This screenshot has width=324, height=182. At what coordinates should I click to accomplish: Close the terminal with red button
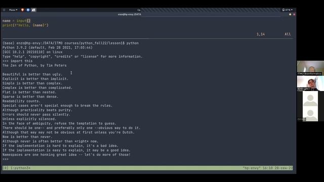(294, 15)
